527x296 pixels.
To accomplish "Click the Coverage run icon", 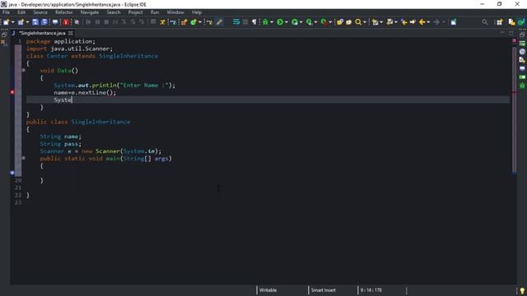I will coord(295,22).
